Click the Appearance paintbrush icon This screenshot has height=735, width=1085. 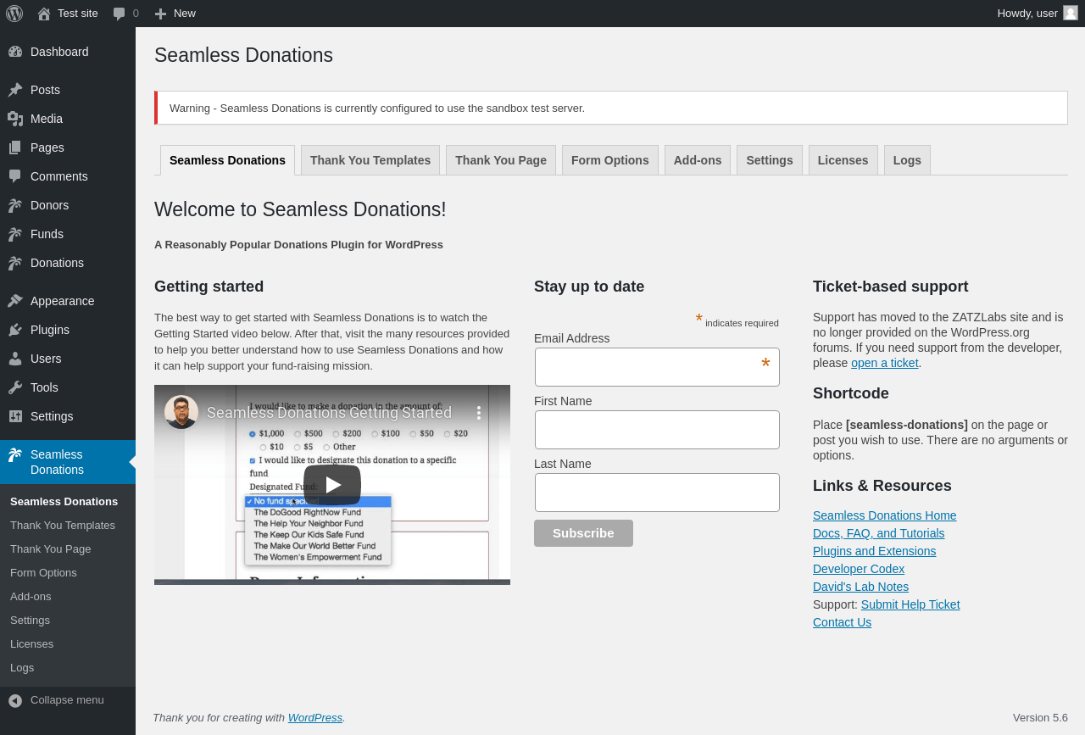click(15, 301)
